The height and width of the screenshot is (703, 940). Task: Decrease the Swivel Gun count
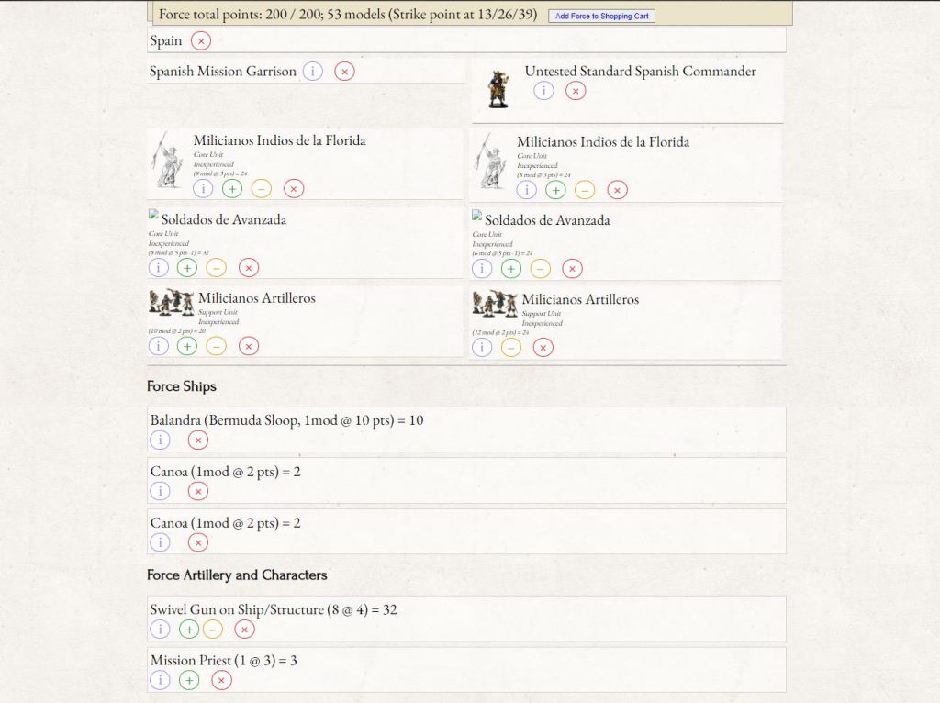pos(213,629)
